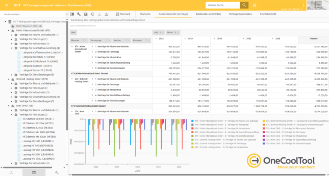Click the user profile thumbnail top right

point(317,5)
